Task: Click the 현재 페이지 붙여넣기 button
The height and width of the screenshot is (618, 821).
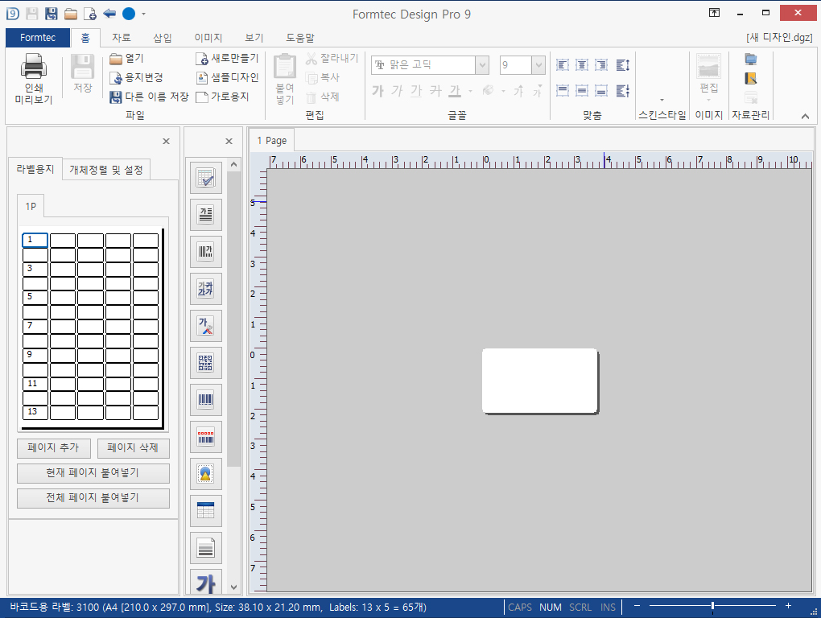Action: coord(93,473)
